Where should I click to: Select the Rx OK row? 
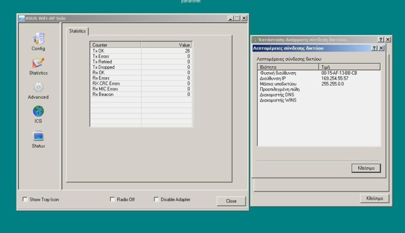click(x=141, y=72)
